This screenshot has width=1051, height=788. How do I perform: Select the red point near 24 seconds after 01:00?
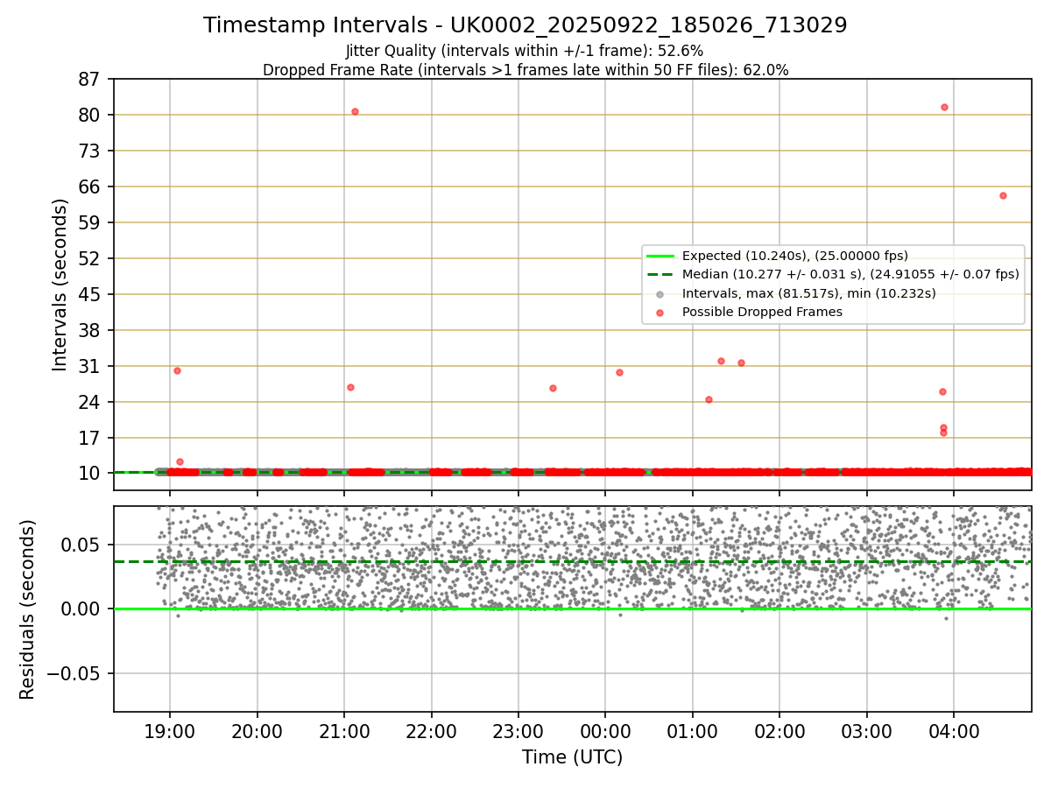(x=709, y=399)
